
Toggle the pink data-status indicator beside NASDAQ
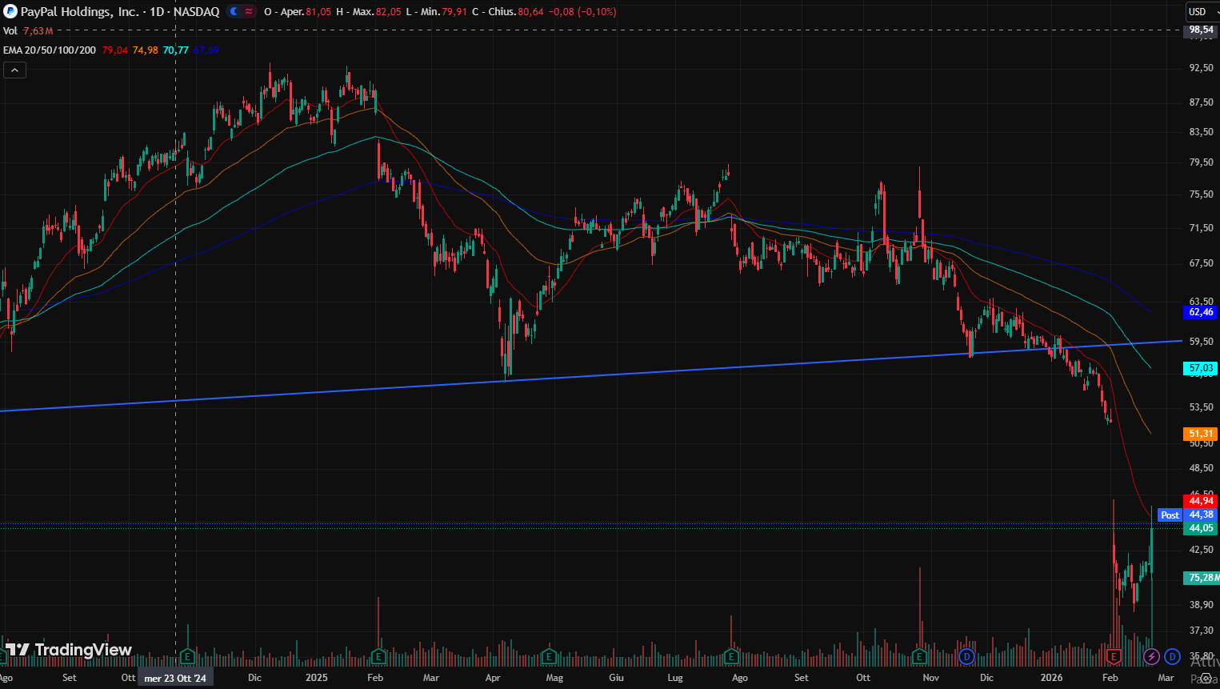coord(249,12)
